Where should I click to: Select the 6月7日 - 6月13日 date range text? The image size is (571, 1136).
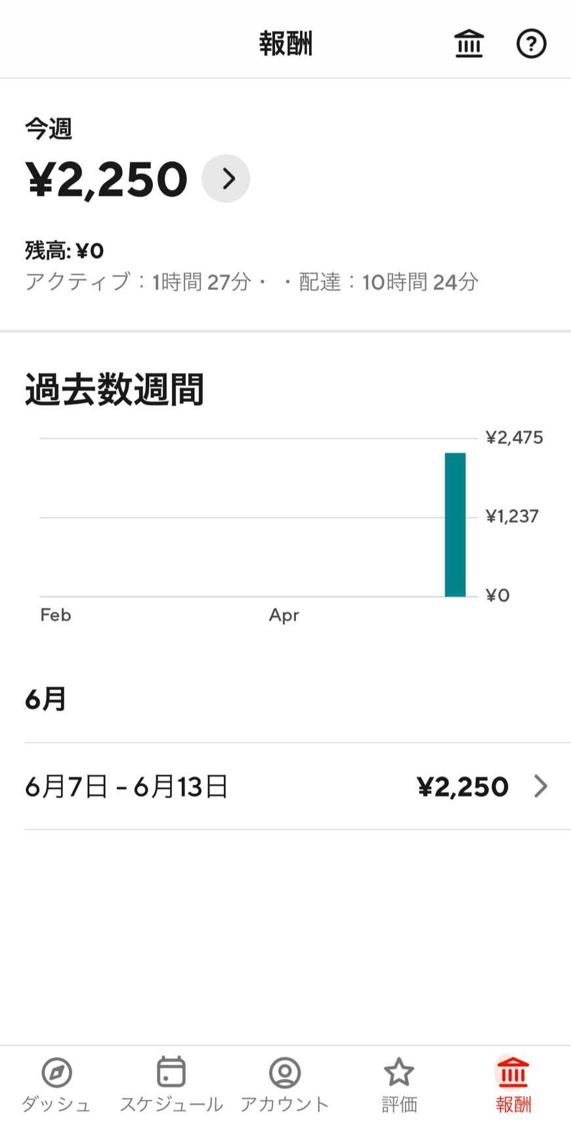126,786
